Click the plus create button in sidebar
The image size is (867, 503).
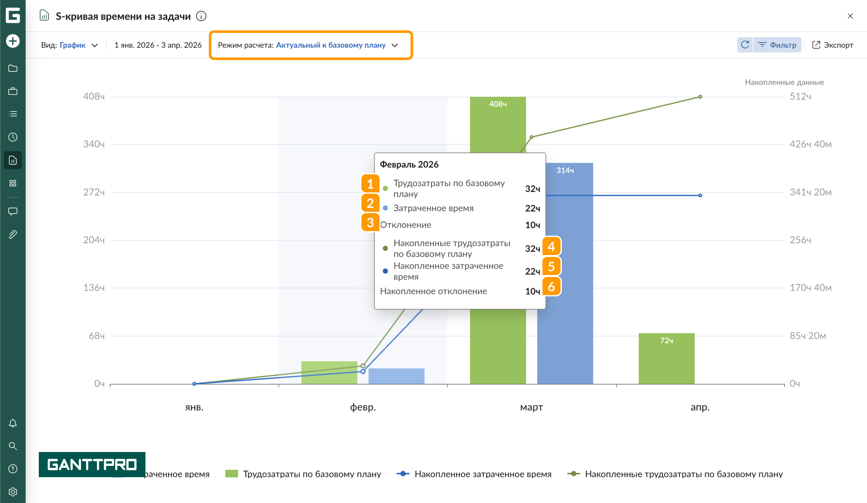click(13, 41)
